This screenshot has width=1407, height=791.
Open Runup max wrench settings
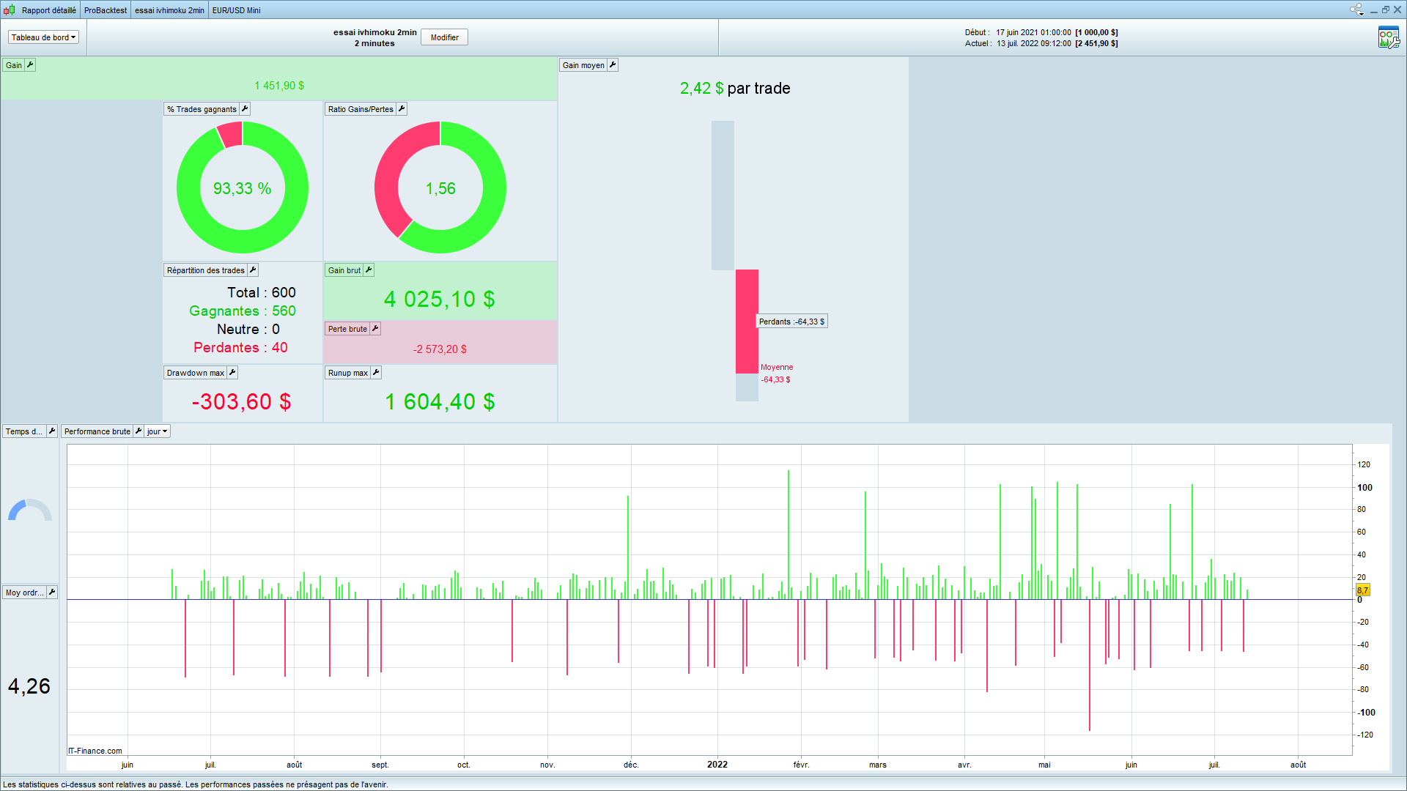tap(376, 373)
